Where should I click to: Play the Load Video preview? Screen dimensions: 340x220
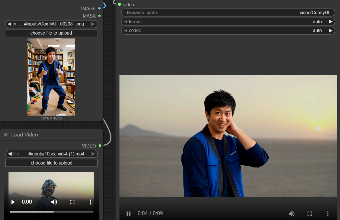13,202
